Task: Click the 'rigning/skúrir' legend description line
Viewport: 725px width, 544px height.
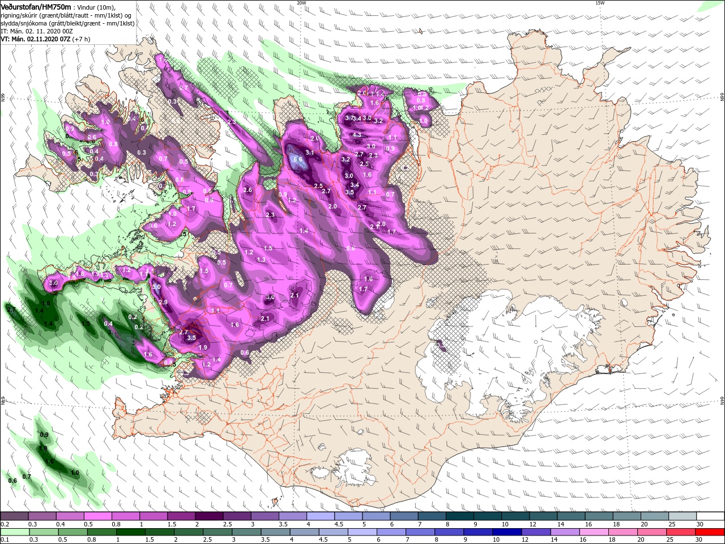Action: click(66, 15)
